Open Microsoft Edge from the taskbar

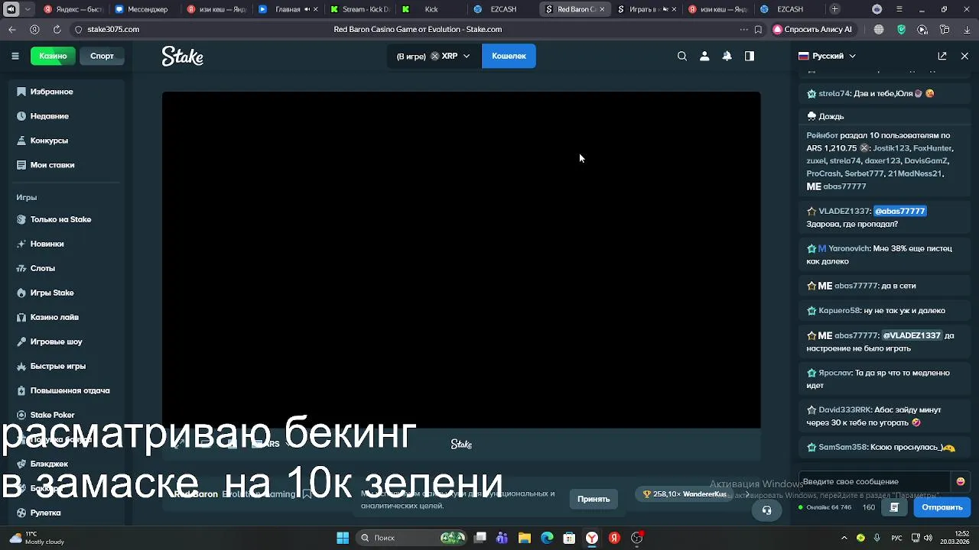(x=547, y=538)
